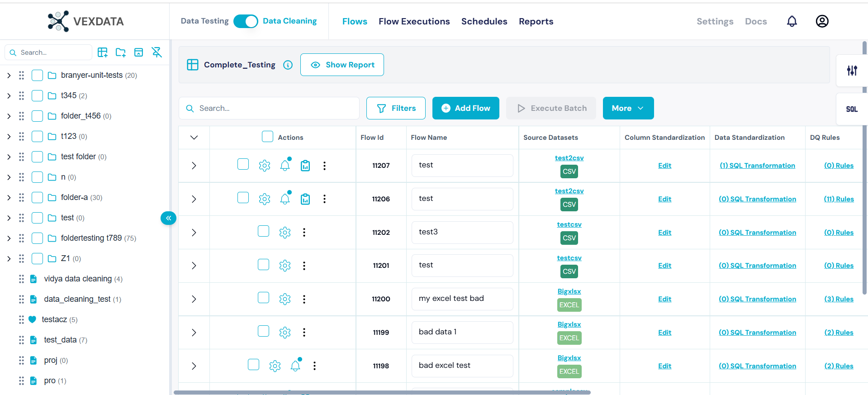Viewport: 868px width, 395px height.
Task: Open the filter sliders panel icon
Action: pos(852,71)
